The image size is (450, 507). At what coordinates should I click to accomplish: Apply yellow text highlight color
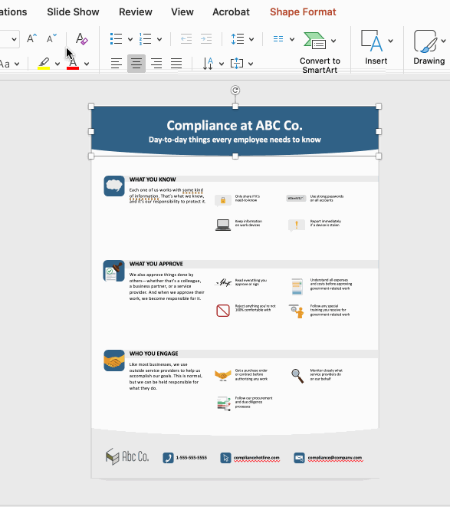pyautogui.click(x=44, y=64)
